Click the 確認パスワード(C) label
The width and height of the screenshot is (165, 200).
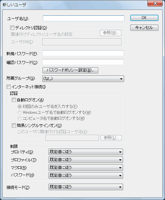(x=22, y=63)
